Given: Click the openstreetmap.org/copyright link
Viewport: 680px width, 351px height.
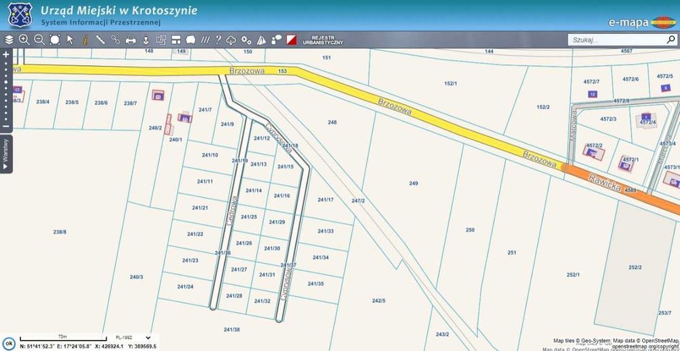Looking at the screenshot, I should (645, 347).
